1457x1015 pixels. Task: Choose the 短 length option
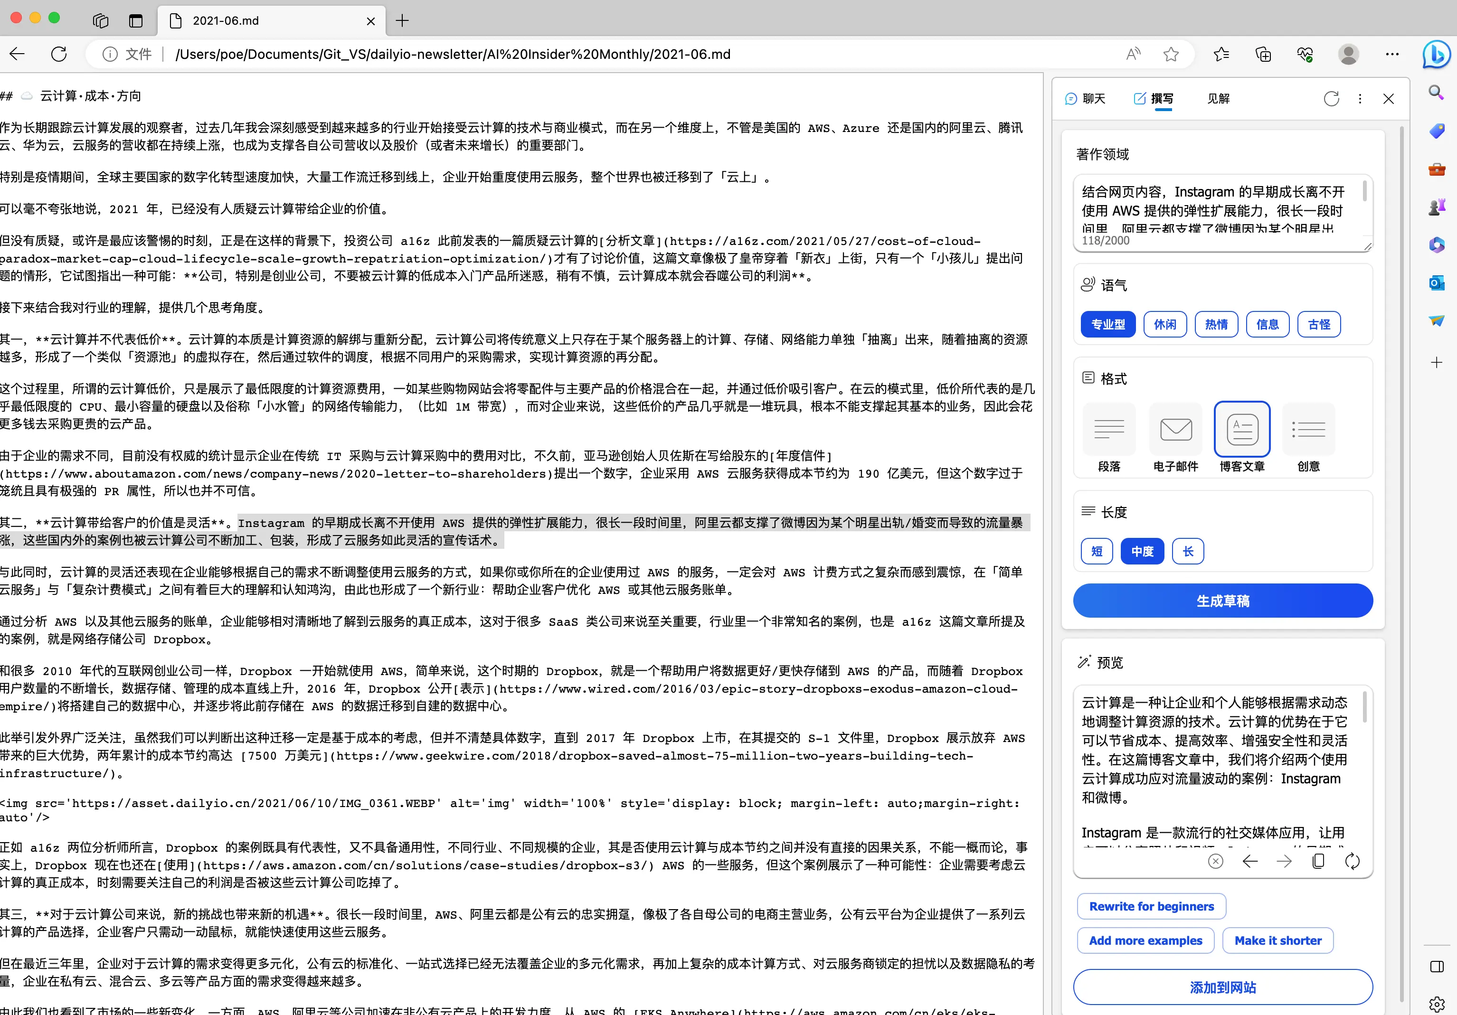[x=1097, y=551]
